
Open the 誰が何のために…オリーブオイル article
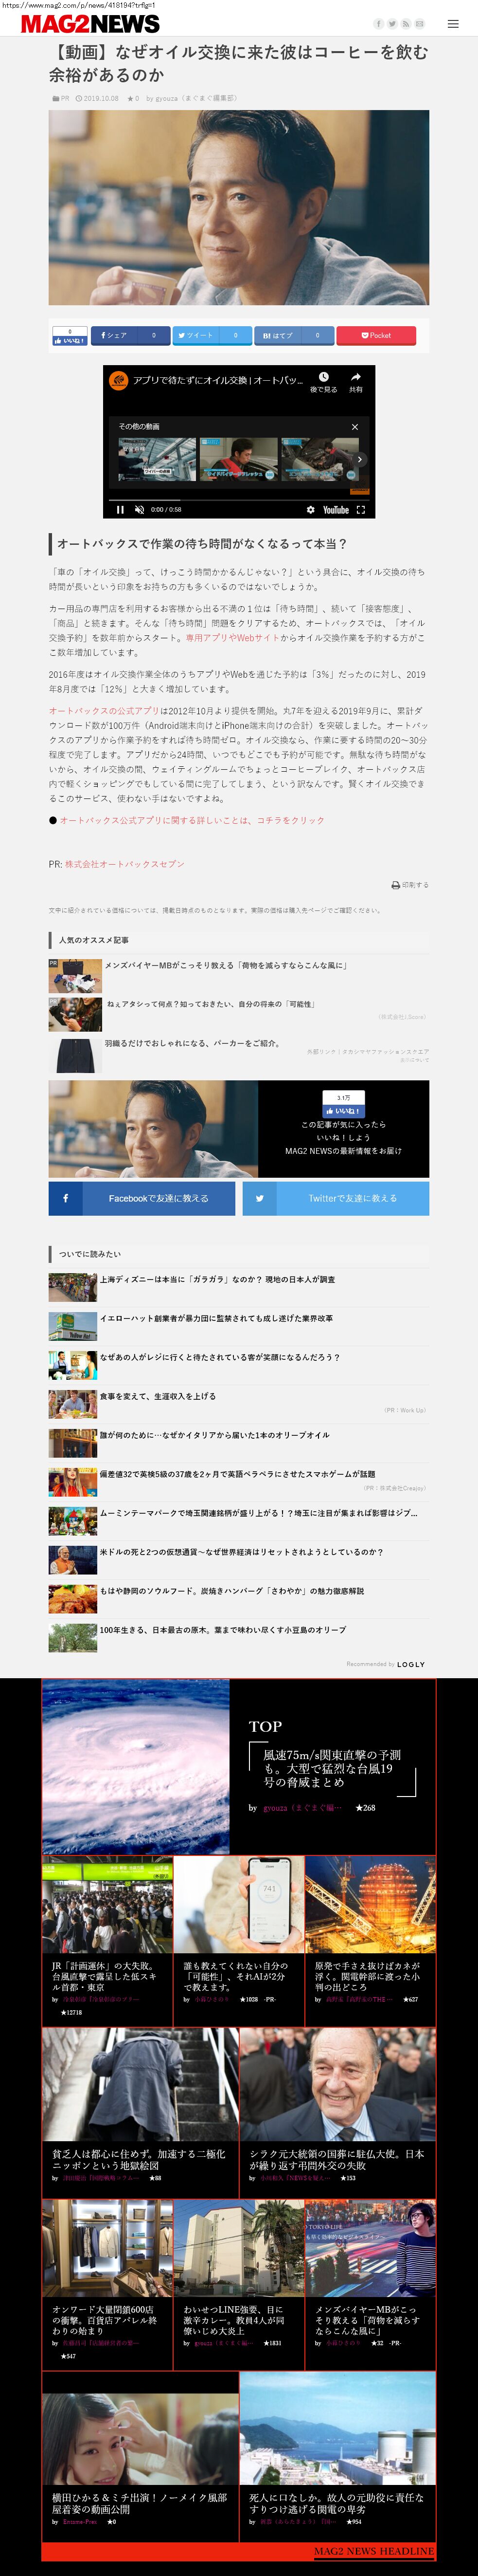click(213, 1435)
